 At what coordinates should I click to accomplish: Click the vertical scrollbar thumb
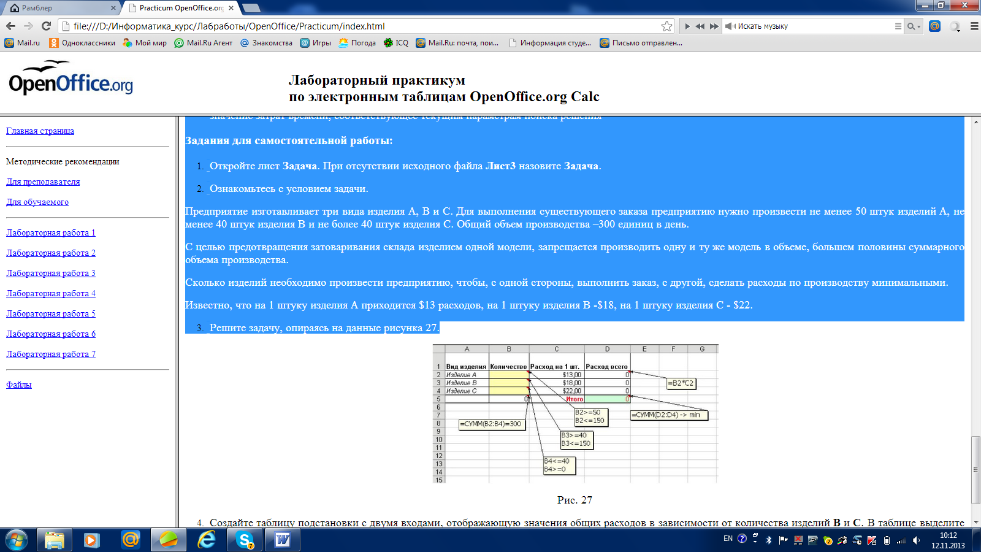(x=975, y=470)
